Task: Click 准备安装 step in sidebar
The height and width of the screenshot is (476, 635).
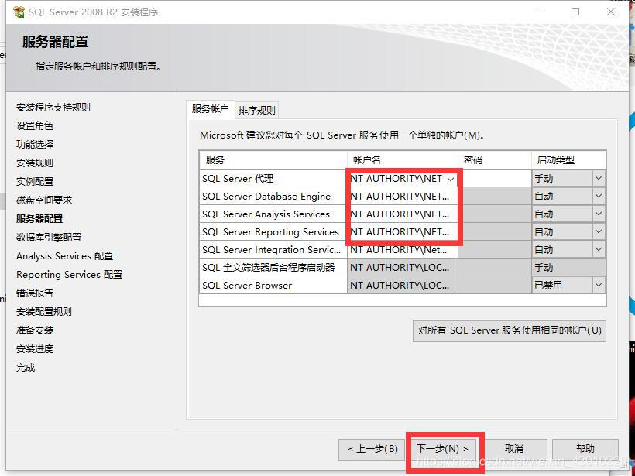Action: [35, 330]
